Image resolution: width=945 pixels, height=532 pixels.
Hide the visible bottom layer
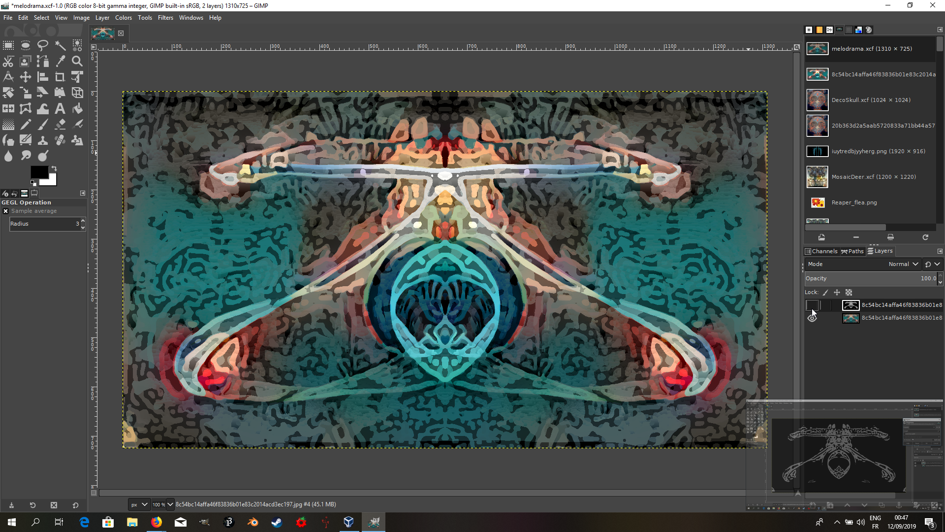click(x=812, y=318)
